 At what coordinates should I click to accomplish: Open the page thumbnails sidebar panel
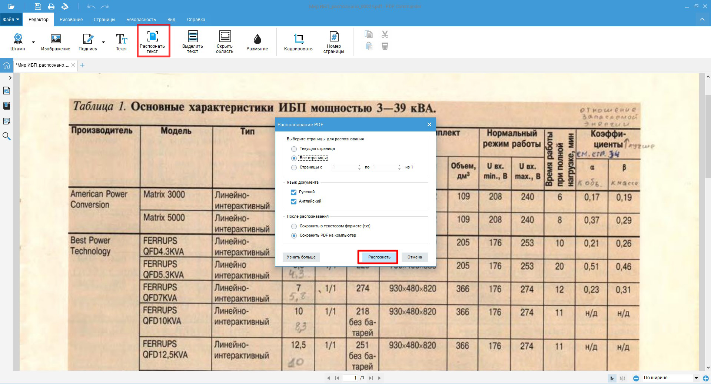coord(6,91)
